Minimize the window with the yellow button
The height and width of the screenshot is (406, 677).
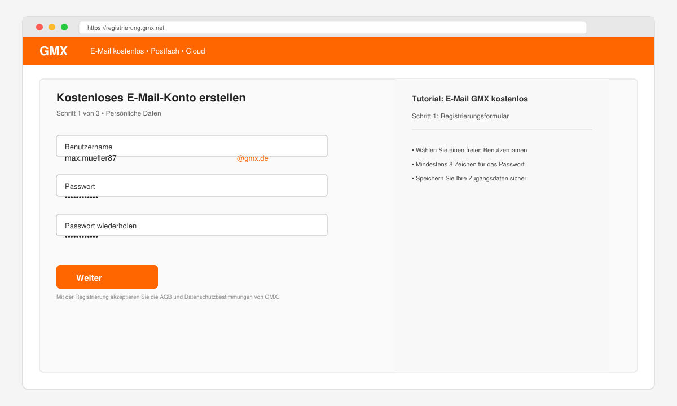pyautogui.click(x=52, y=27)
